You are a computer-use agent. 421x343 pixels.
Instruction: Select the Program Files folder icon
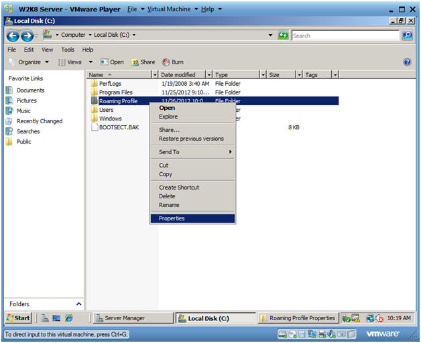(94, 92)
